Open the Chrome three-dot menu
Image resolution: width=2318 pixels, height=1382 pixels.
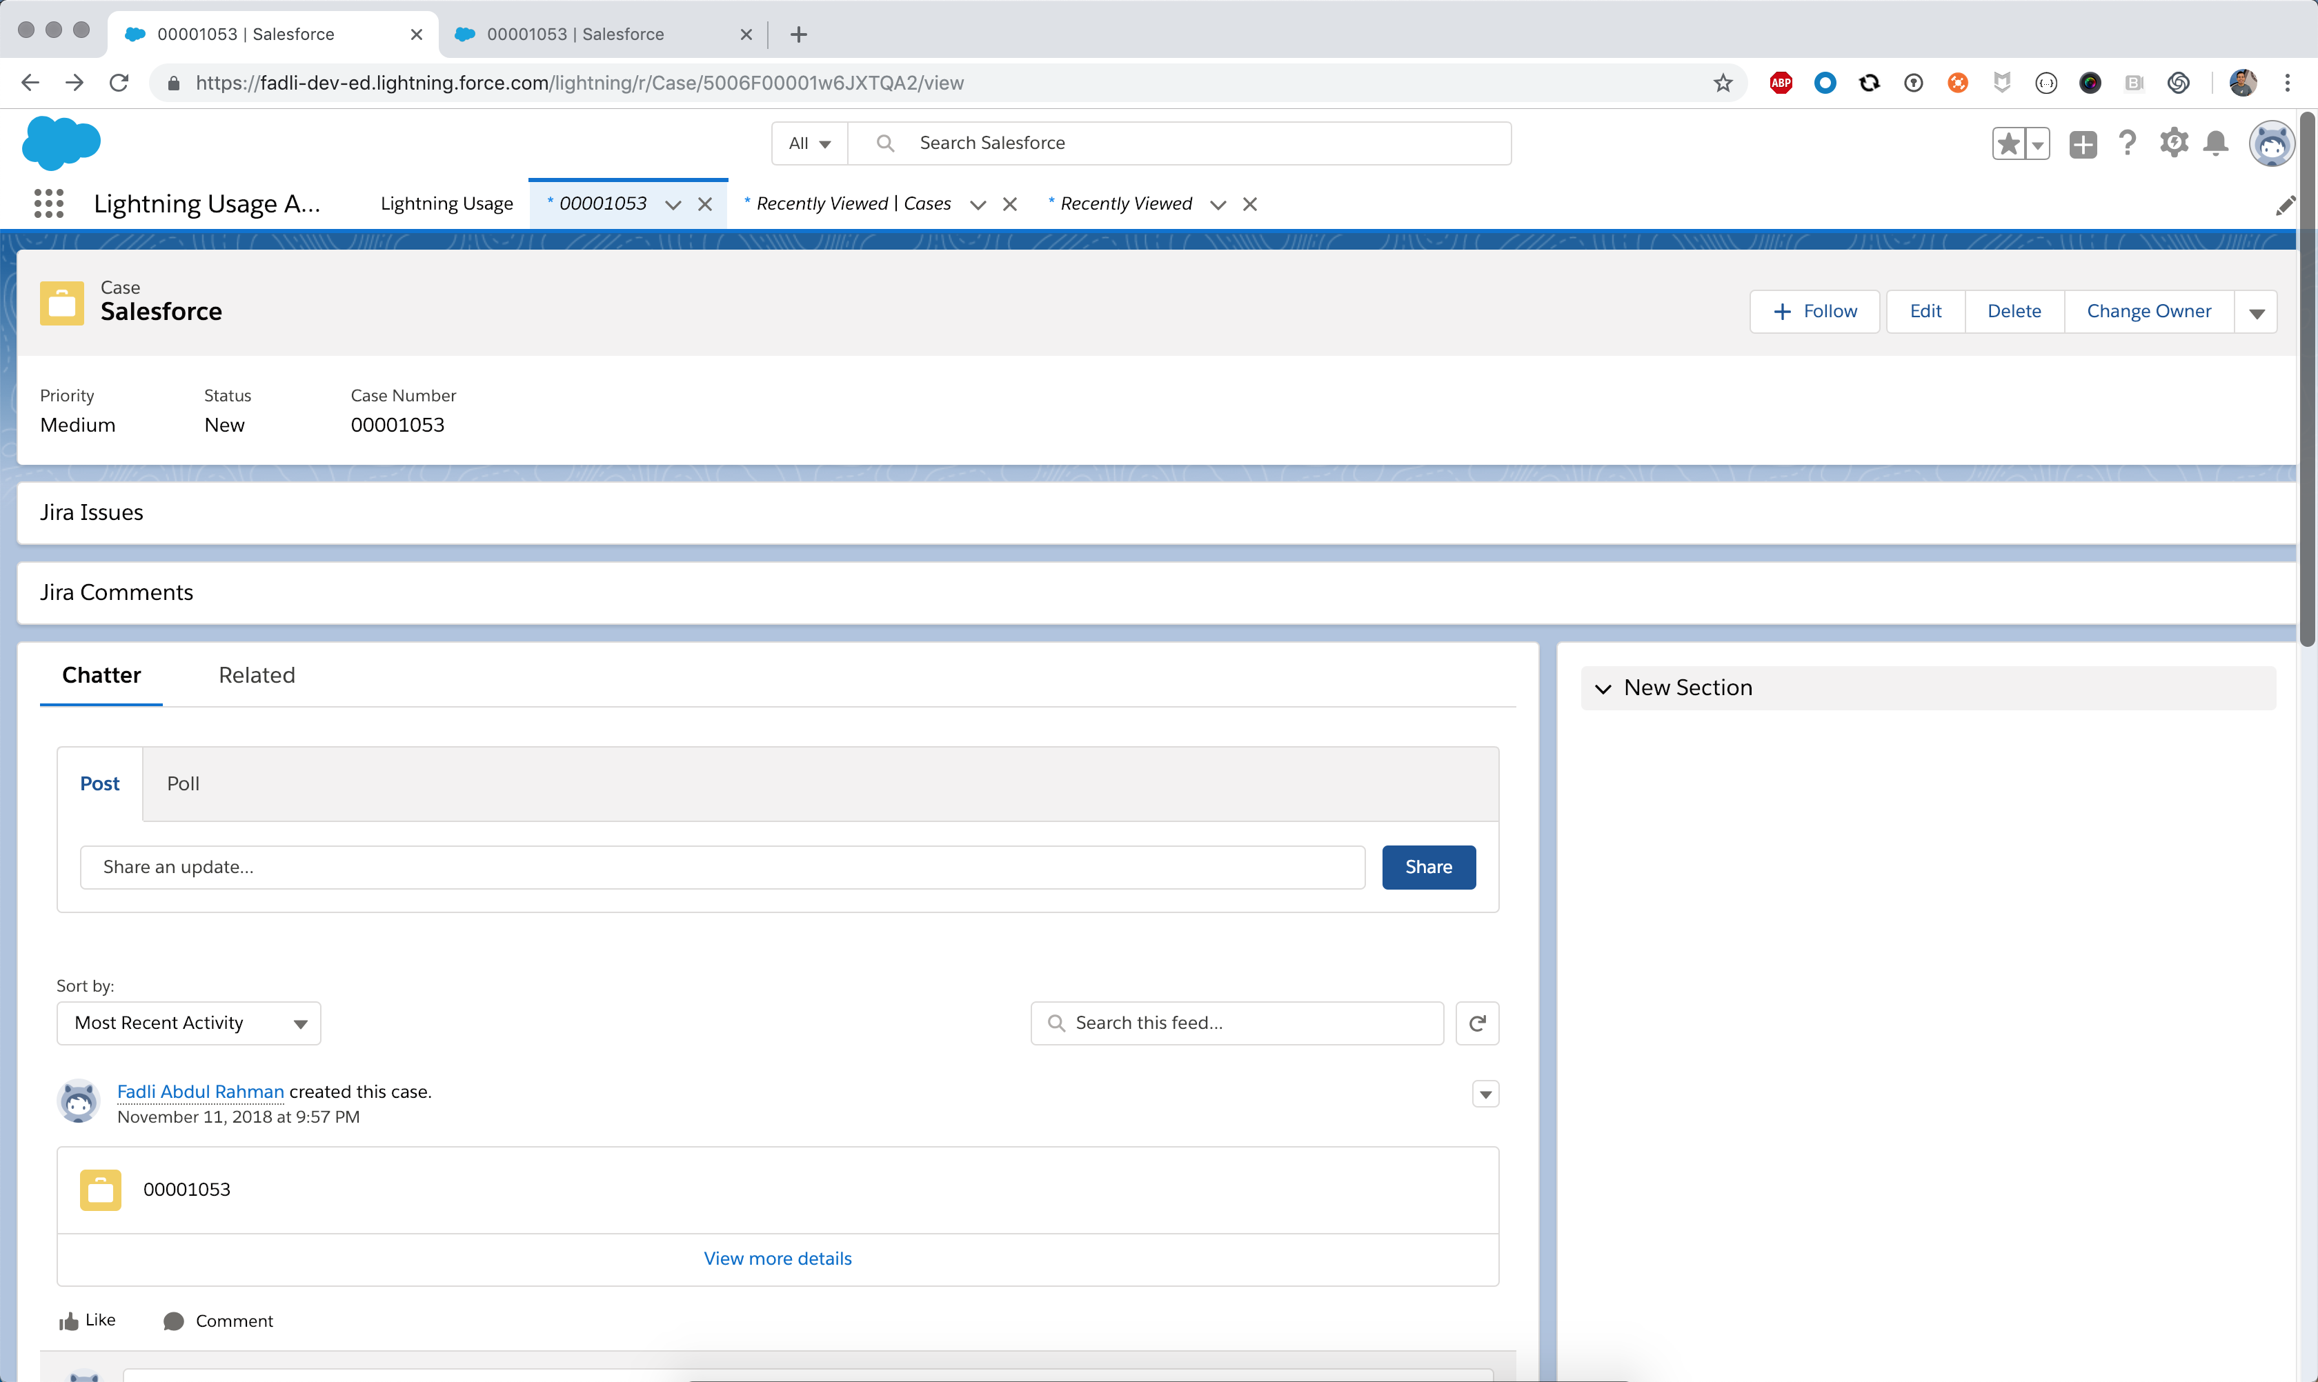(2287, 83)
